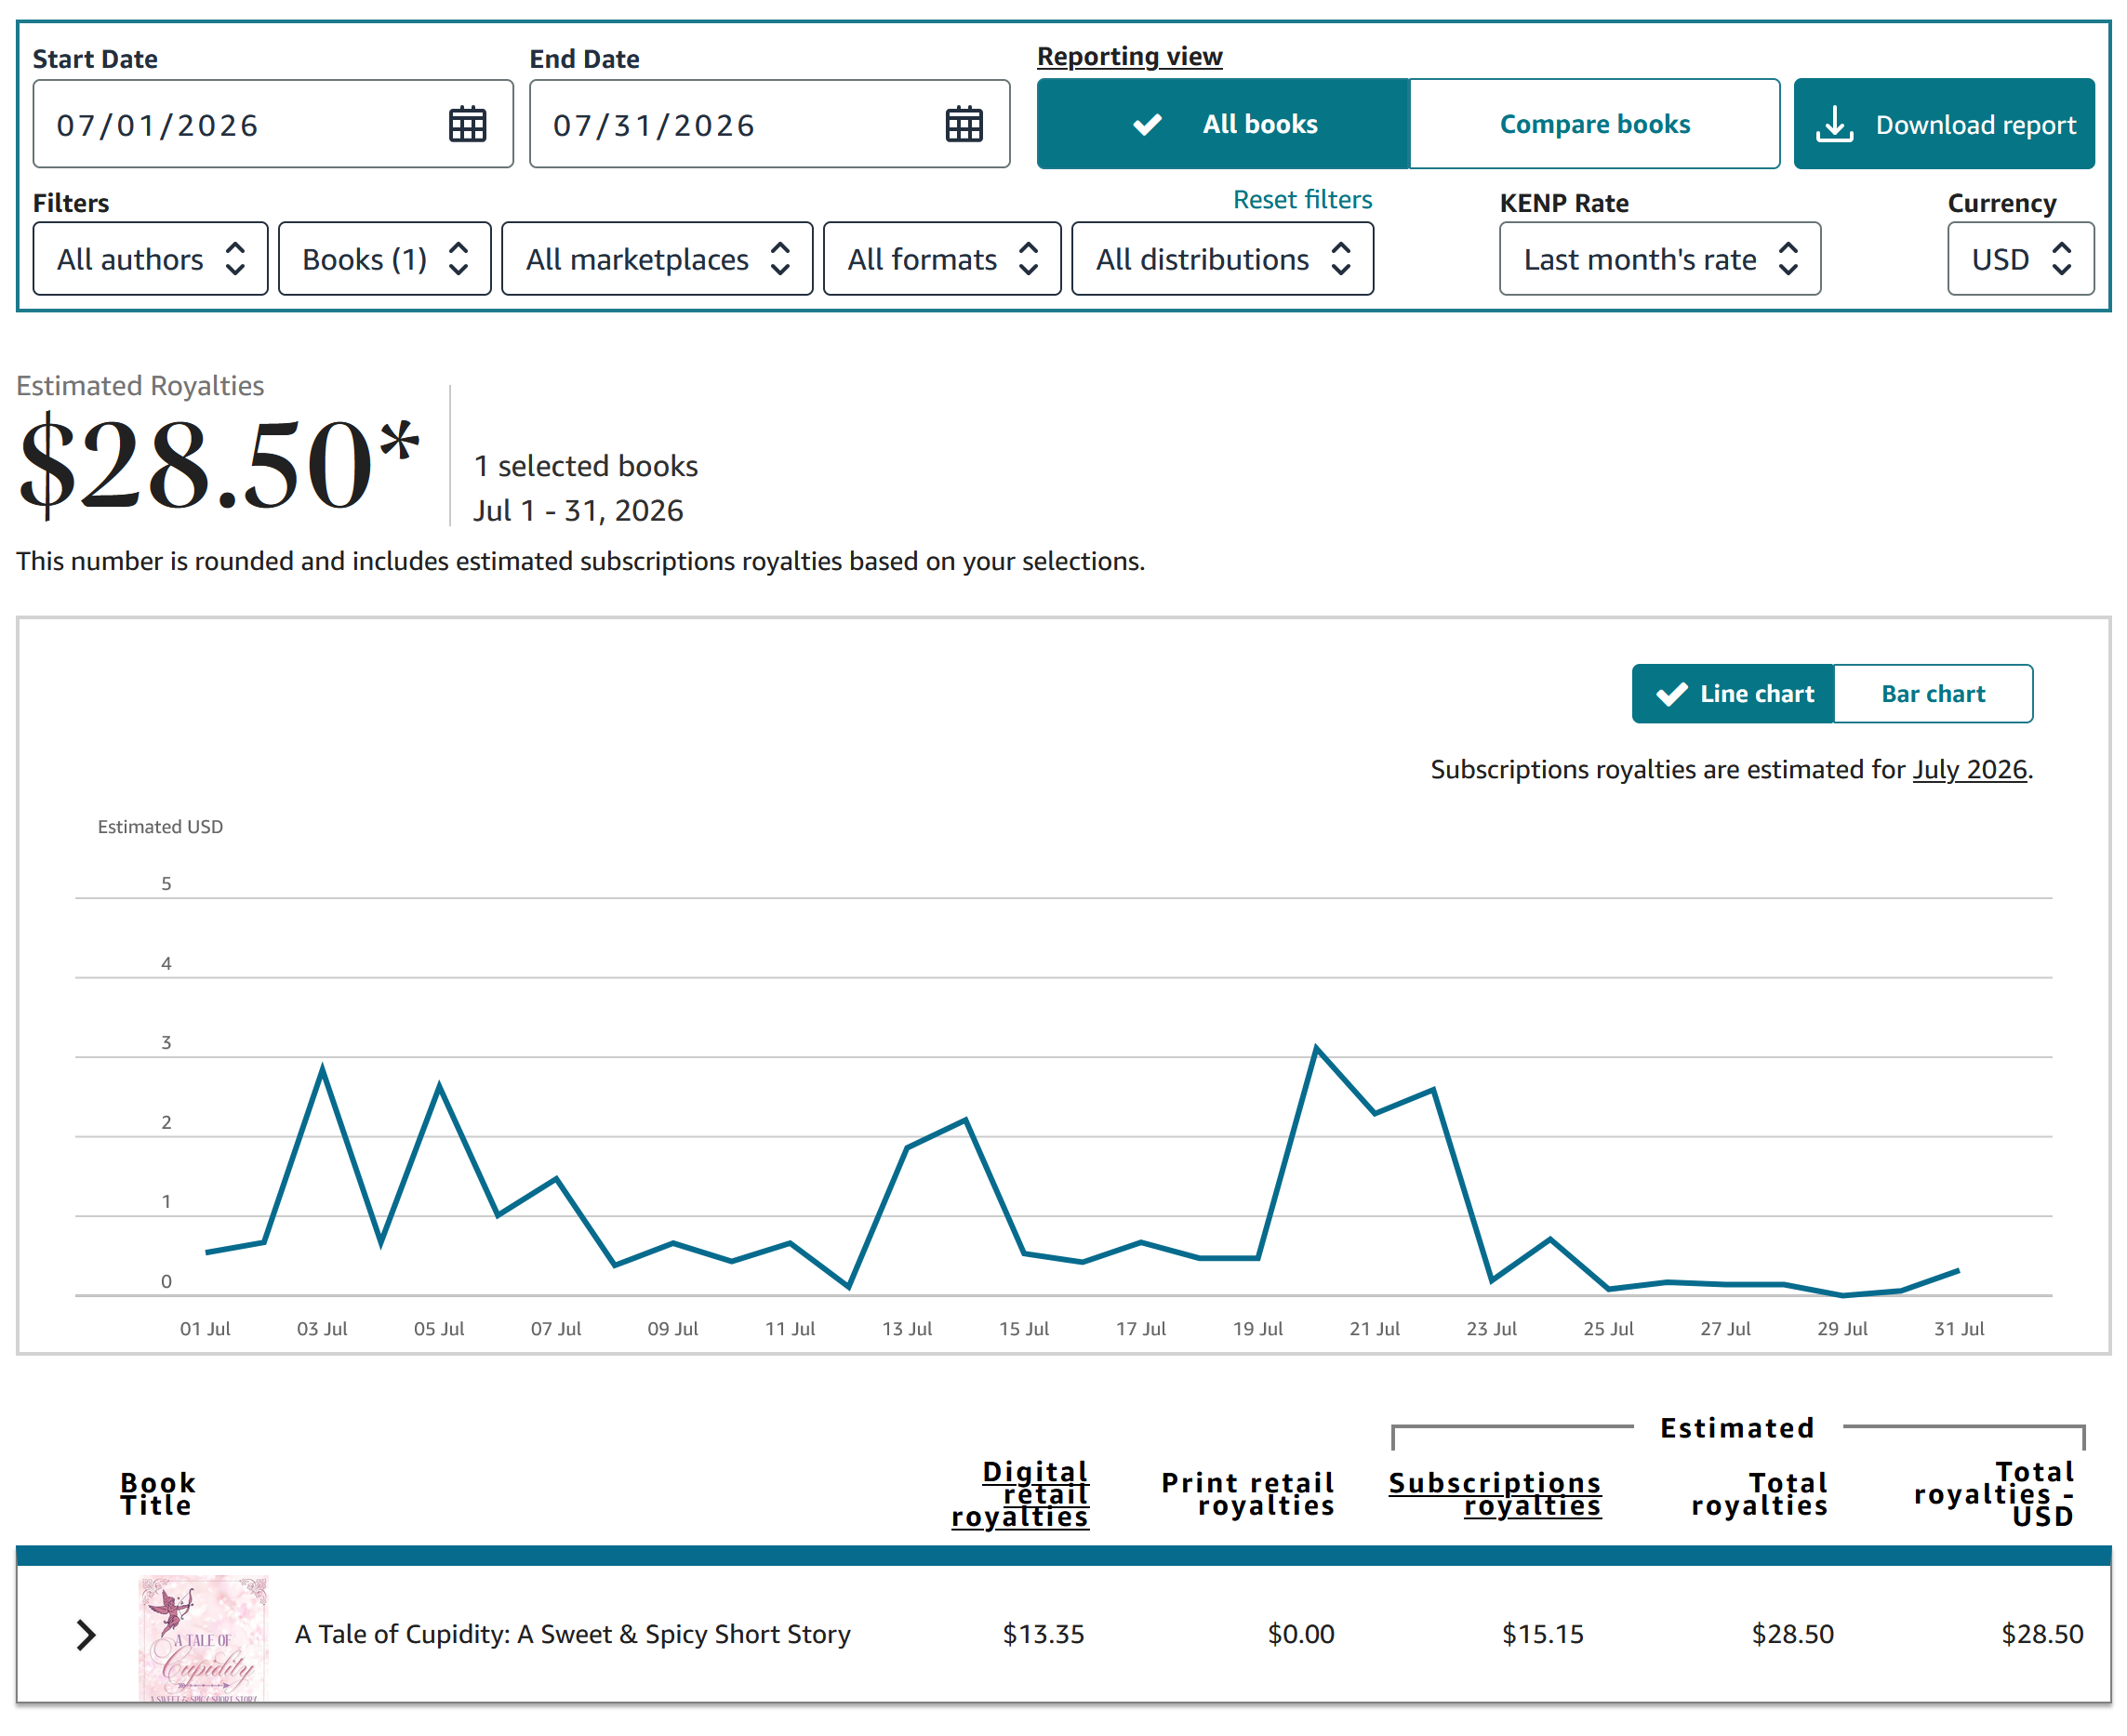Open the KENP Rate dropdown
This screenshot has width=2127, height=1736.
click(x=1660, y=259)
